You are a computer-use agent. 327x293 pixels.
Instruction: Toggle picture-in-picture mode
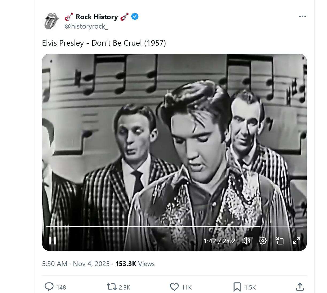279,241
